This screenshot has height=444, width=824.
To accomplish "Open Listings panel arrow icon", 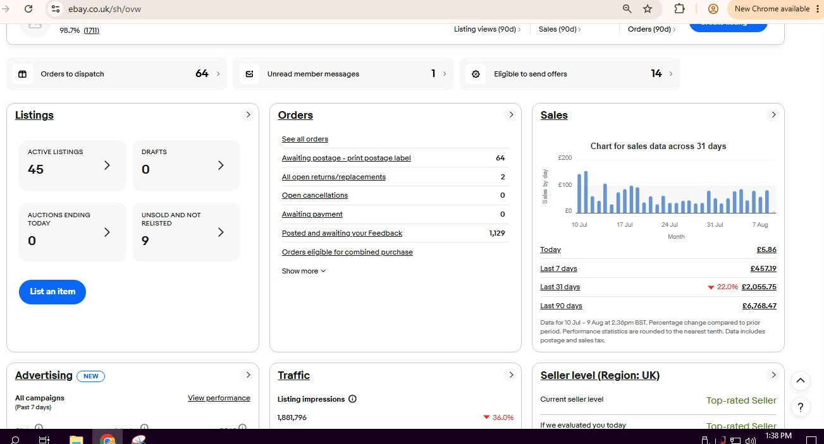I will click(248, 115).
